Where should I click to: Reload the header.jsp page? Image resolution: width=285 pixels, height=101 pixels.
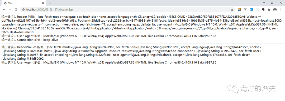coord(16,9)
